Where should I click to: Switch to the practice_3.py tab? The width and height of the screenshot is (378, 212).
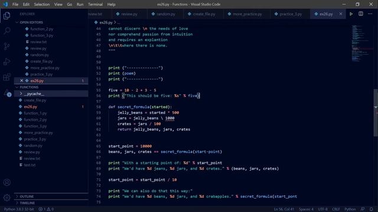coord(290,14)
